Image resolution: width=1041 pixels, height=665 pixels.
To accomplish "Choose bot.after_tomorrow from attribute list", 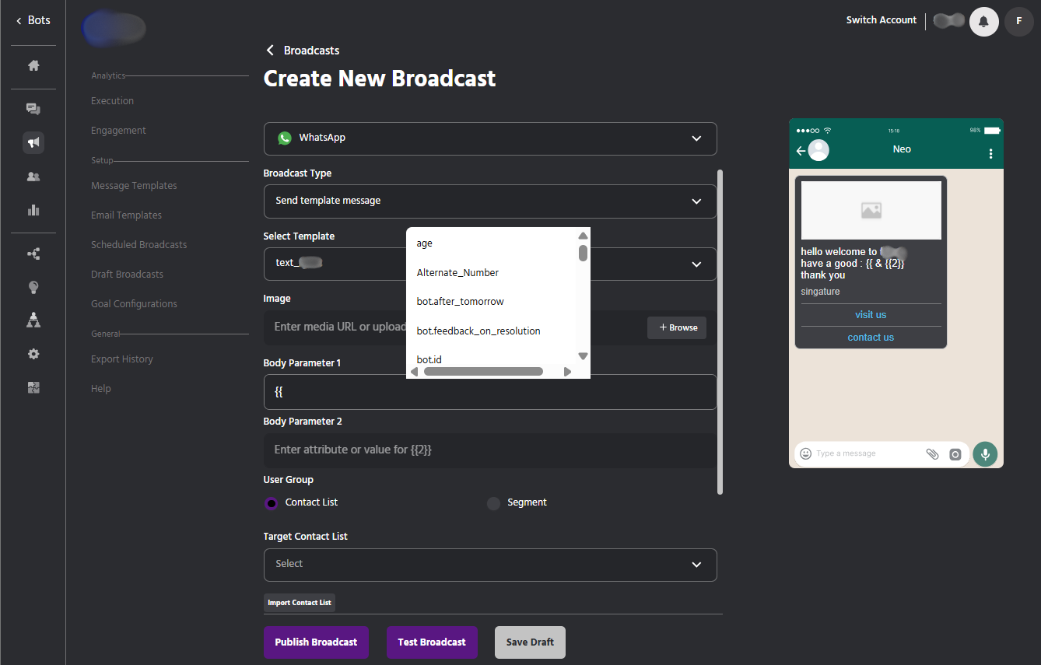I will [460, 302].
